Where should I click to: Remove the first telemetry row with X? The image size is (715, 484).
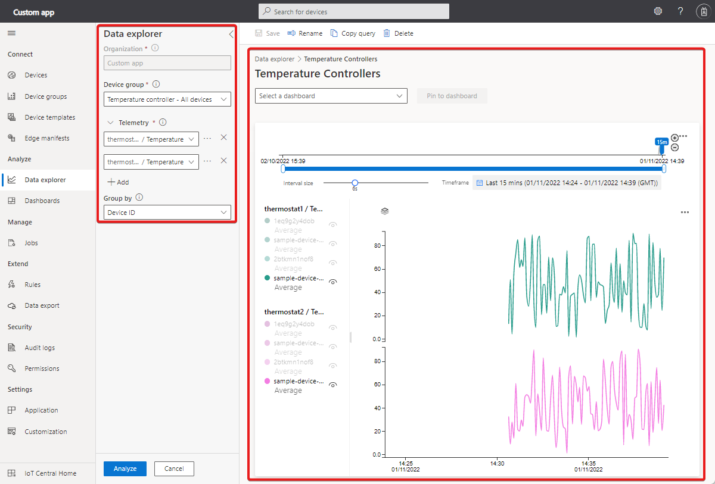[223, 138]
